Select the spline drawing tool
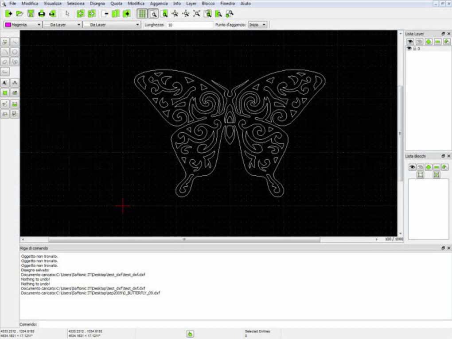Image resolution: width=452 pixels, height=339 pixels. point(15,62)
